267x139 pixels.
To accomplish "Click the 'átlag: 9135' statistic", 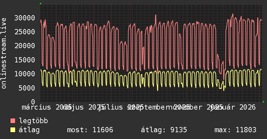I will (x=164, y=130).
